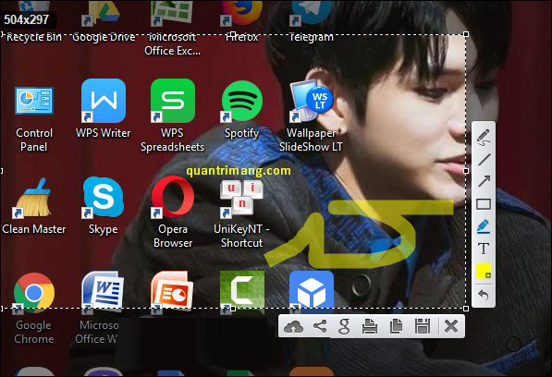Undo the last annotation
The image size is (552, 377).
(x=484, y=295)
